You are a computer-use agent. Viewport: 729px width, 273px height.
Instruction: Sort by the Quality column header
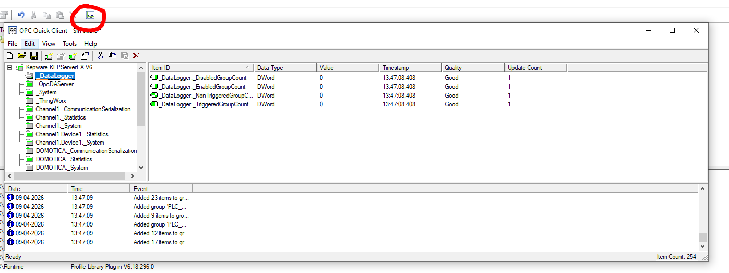point(473,68)
